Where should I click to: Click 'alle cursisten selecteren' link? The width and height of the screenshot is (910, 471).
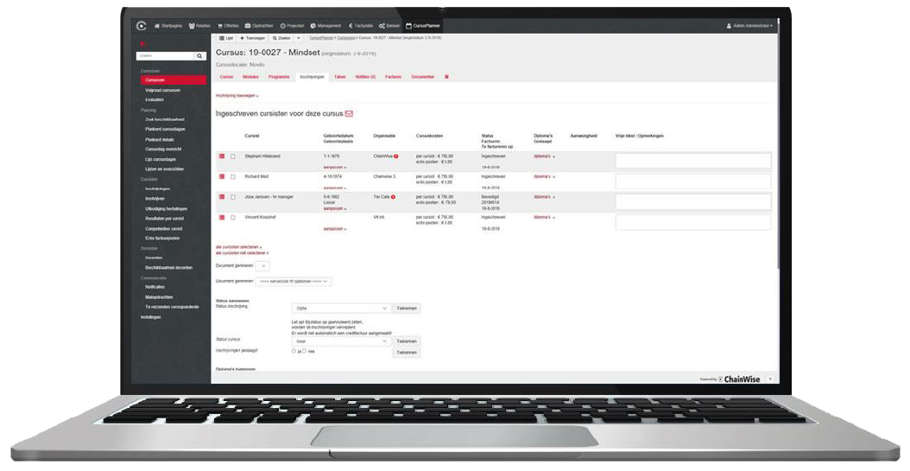coord(238,247)
